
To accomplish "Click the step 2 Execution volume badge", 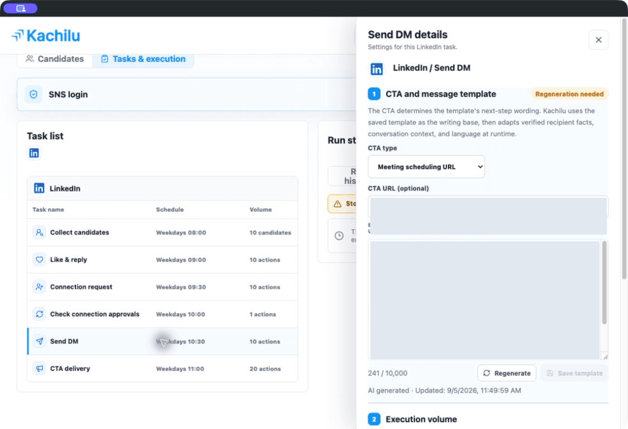I will click(374, 420).
